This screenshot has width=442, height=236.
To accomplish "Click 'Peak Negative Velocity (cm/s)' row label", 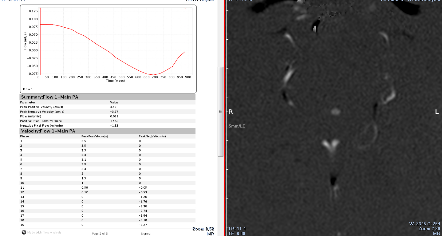I will (x=42, y=112).
